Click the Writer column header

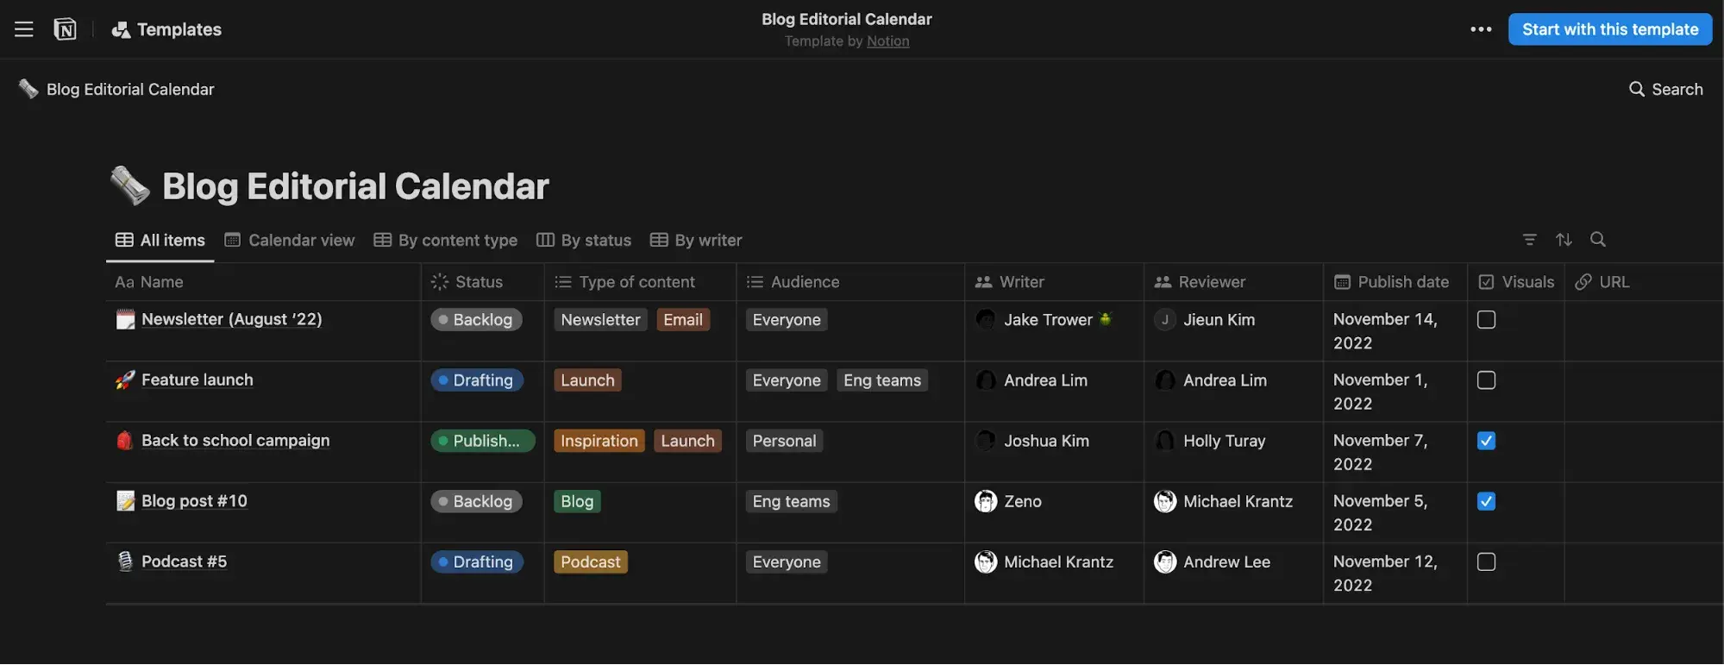(1054, 282)
